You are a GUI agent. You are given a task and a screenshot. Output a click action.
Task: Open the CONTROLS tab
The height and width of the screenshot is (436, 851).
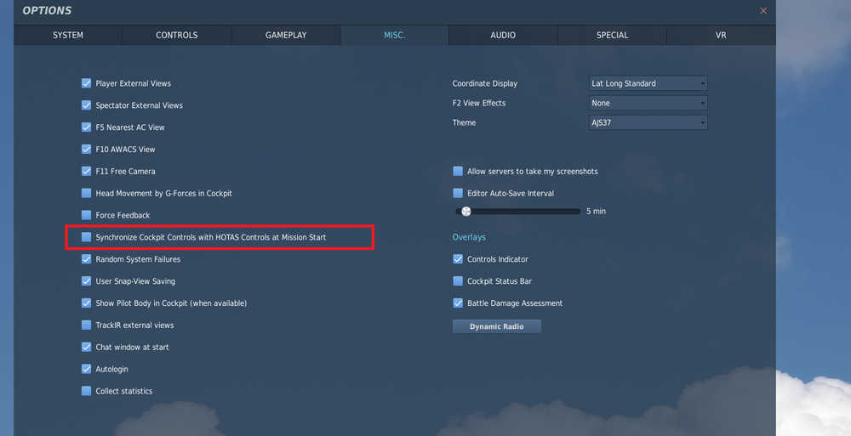click(x=177, y=35)
